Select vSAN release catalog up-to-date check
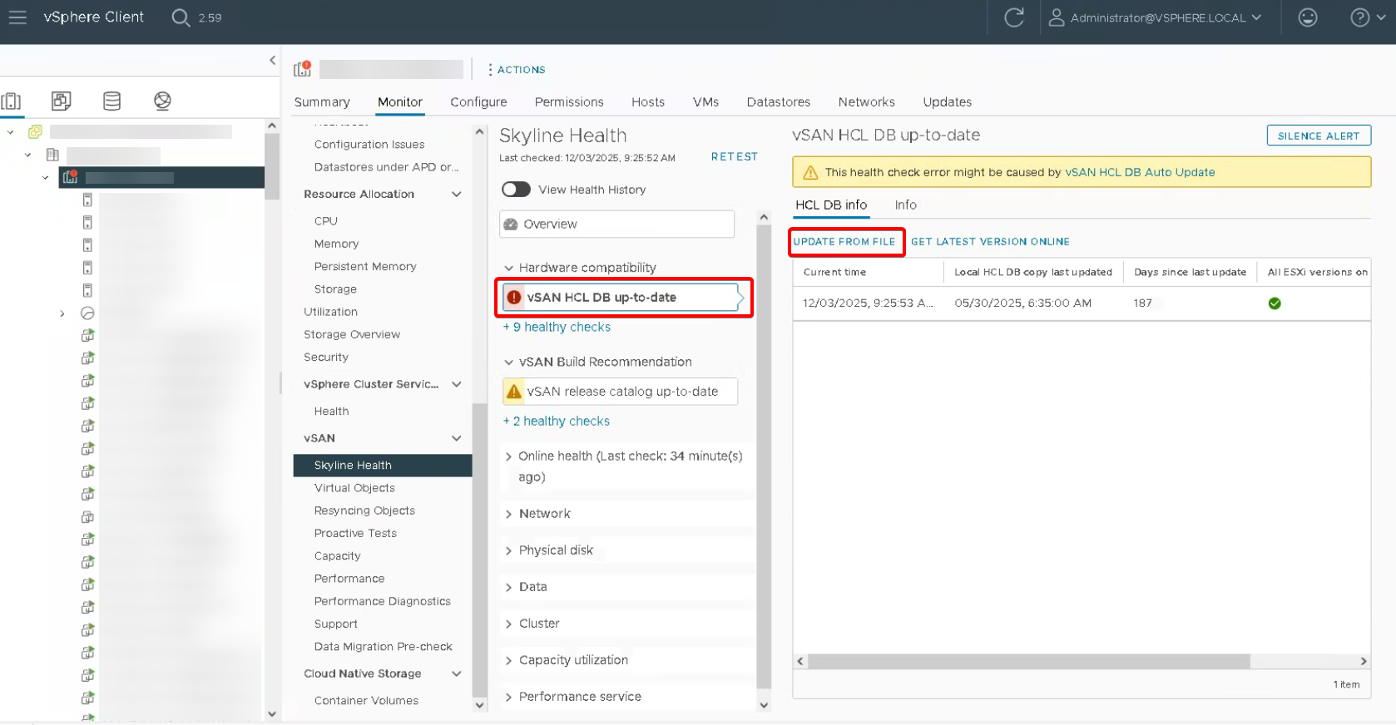The height and width of the screenshot is (725, 1396). [621, 392]
